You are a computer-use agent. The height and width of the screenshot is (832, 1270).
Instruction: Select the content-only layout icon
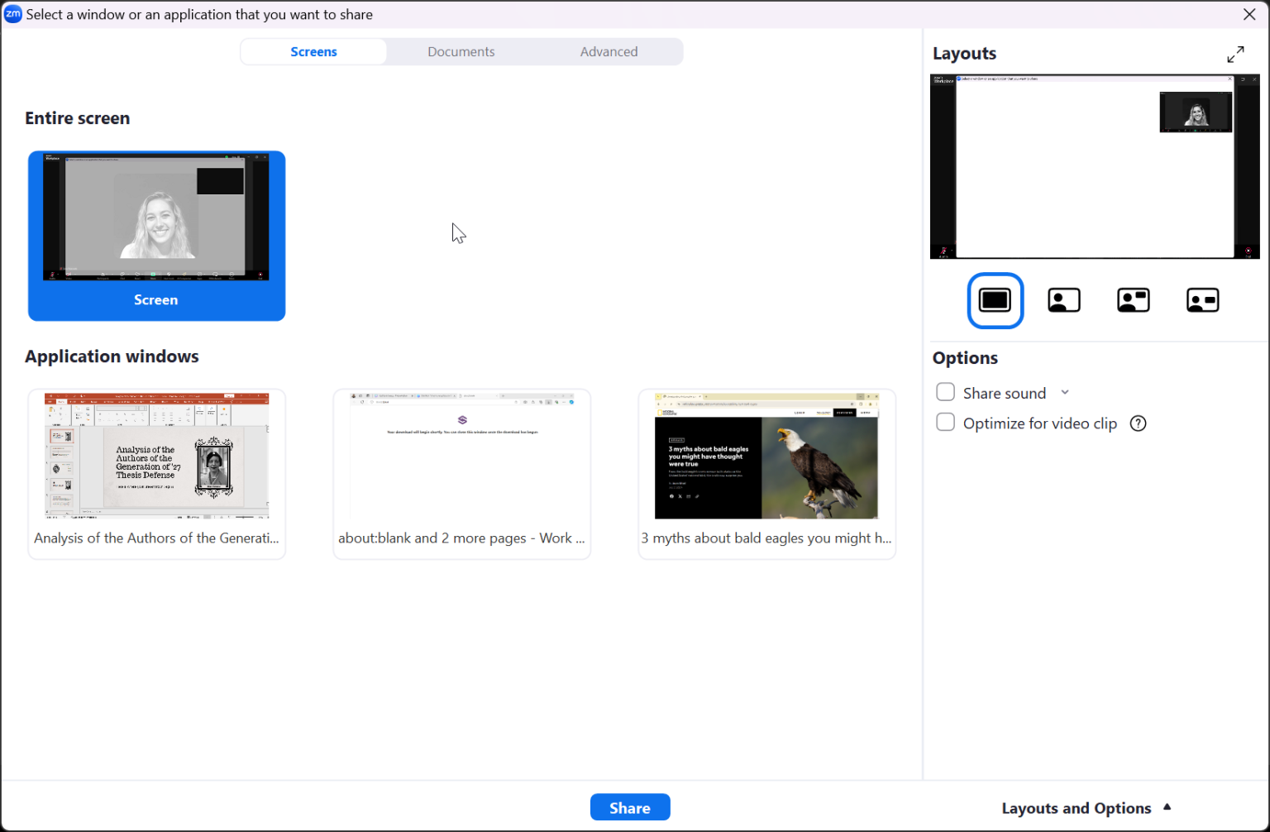coord(995,300)
